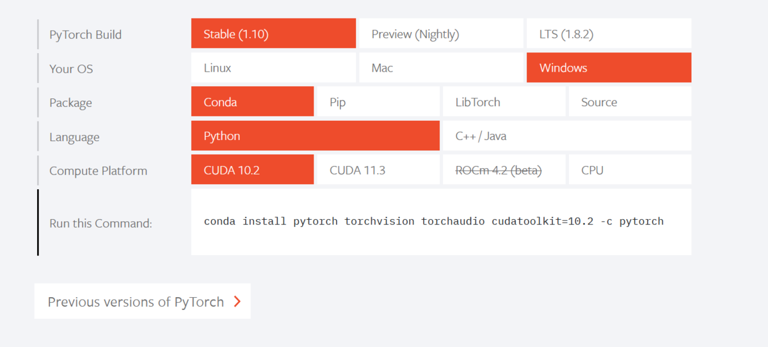The image size is (768, 347).
Task: Choose Mac as your OS
Action: point(441,68)
